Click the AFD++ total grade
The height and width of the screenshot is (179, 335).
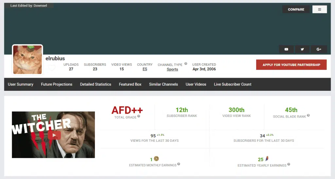click(127, 110)
